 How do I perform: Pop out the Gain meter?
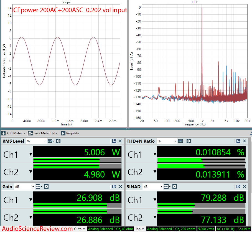pyautogui.click(x=114, y=186)
